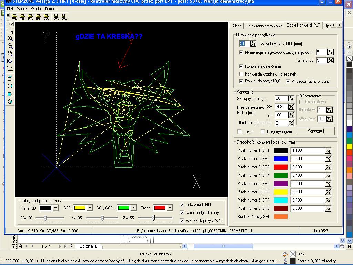Screen dimensions: 353x265
Task: Enable the Lustro mirror checkbox
Action: coord(239,131)
